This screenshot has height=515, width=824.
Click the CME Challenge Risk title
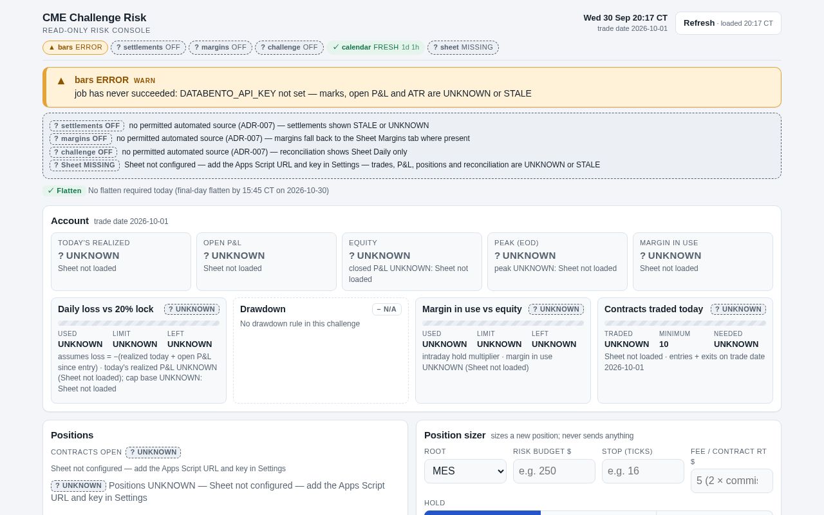[95, 18]
